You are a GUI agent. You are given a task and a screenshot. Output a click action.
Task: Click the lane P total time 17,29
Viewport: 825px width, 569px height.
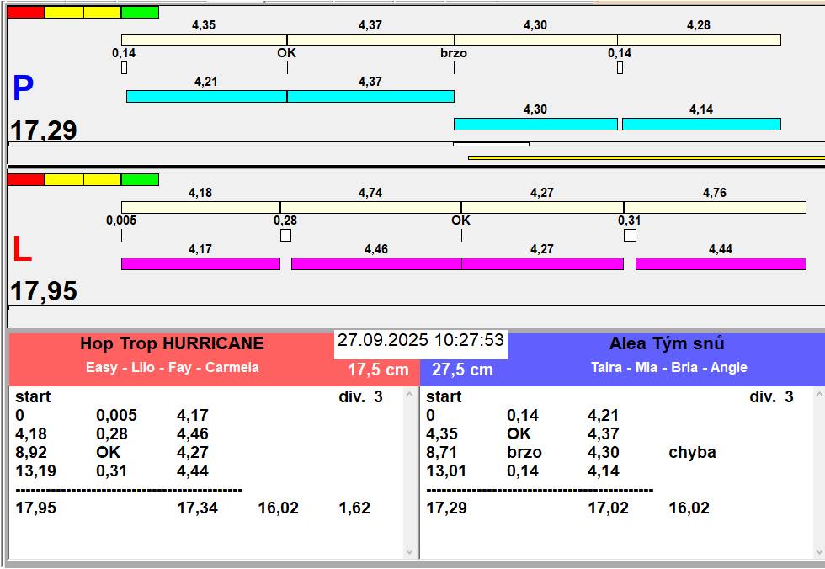click(44, 130)
